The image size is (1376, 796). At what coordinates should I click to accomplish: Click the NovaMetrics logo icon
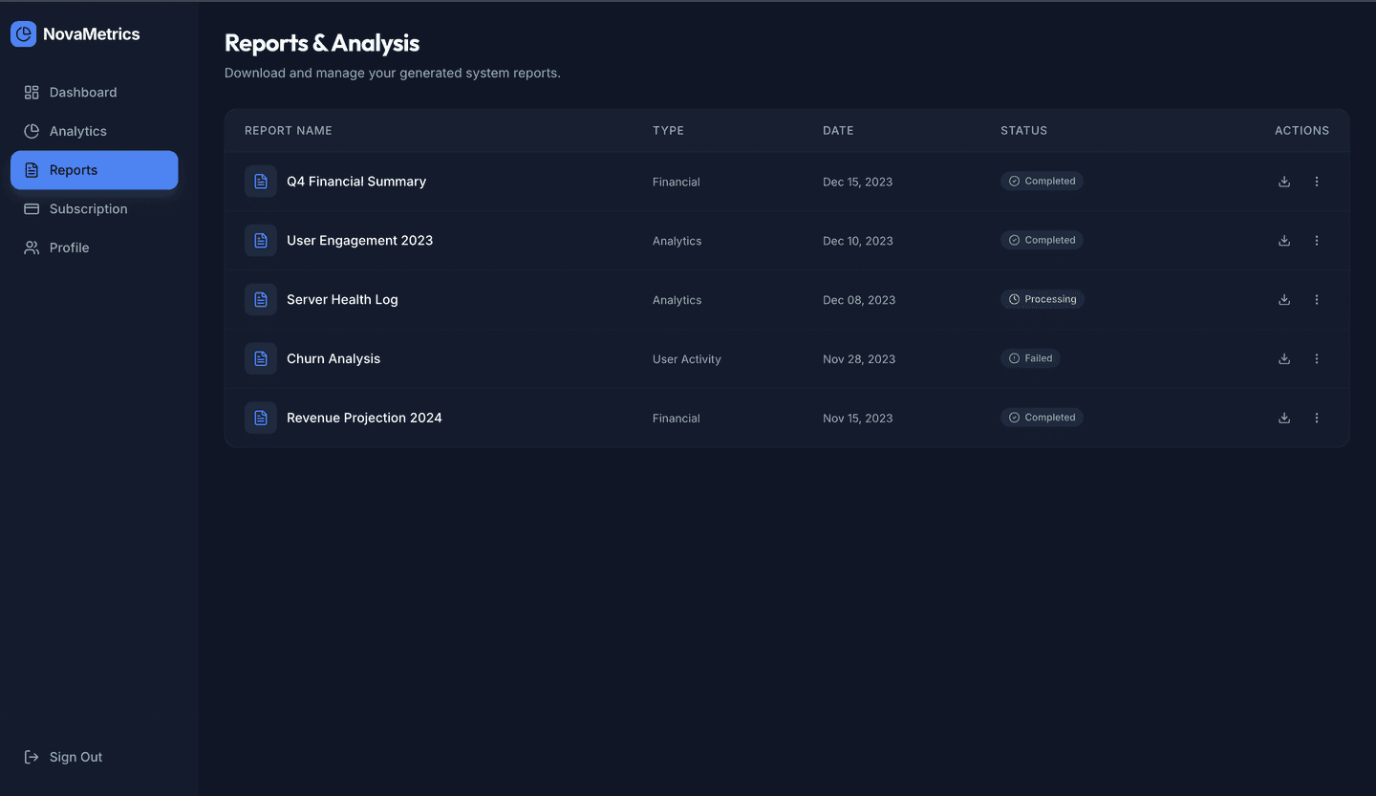pyautogui.click(x=23, y=33)
